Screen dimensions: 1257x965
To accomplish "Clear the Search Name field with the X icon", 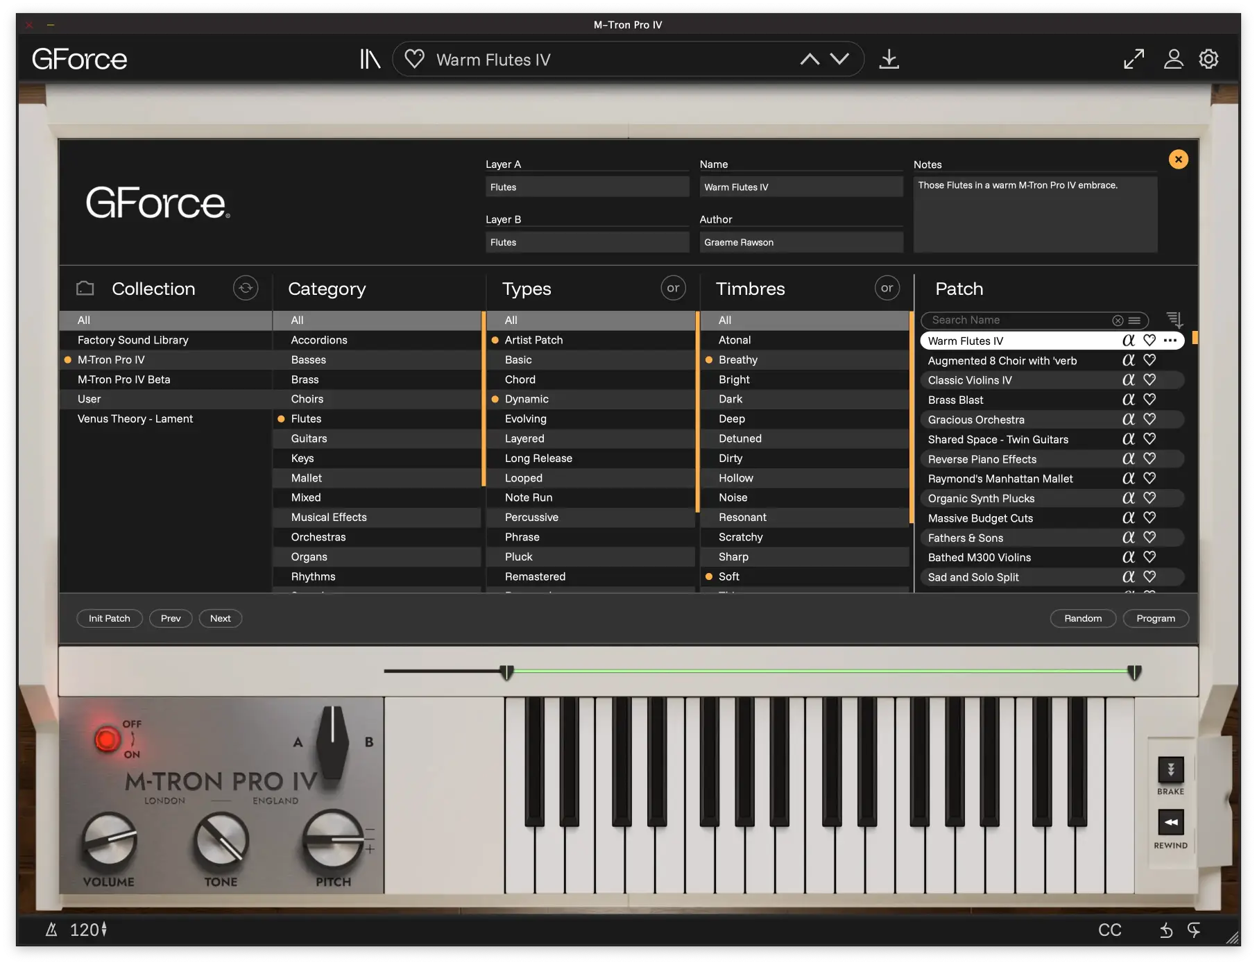I will (x=1118, y=321).
